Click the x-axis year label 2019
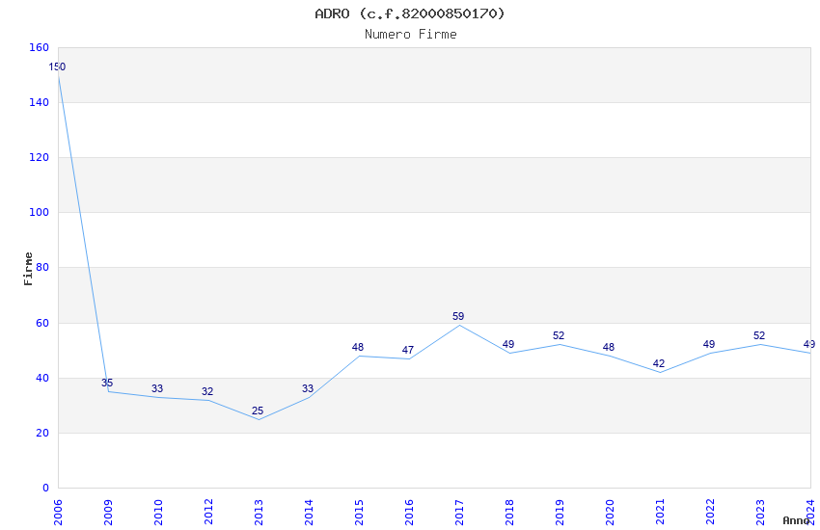The width and height of the screenshot is (820, 530). 560,513
